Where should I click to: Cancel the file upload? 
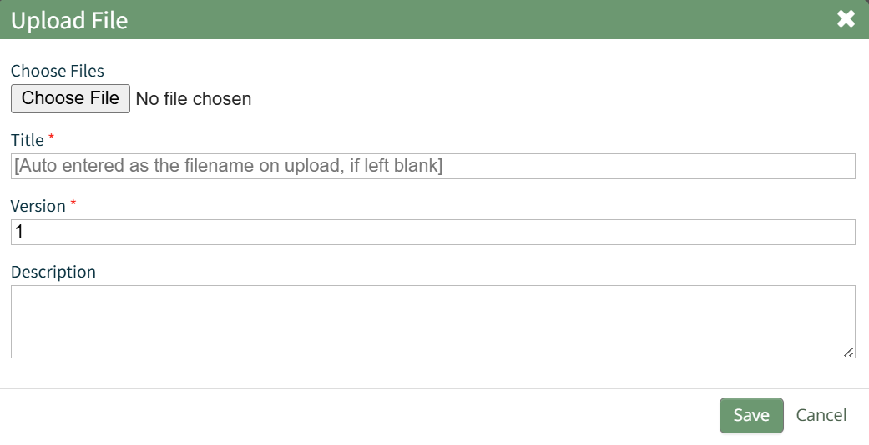click(821, 415)
